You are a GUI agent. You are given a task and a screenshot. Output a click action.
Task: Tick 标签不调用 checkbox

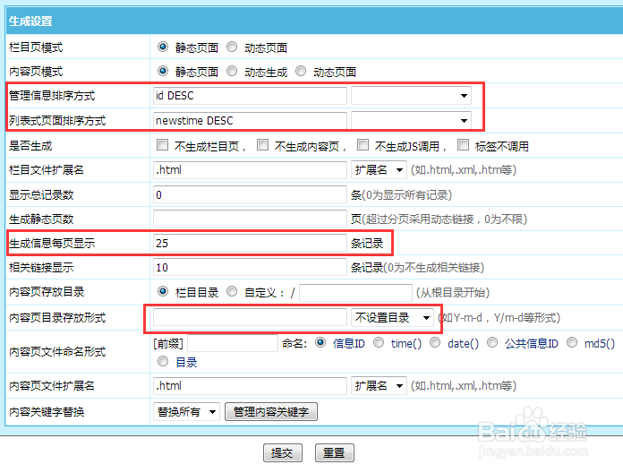click(463, 145)
